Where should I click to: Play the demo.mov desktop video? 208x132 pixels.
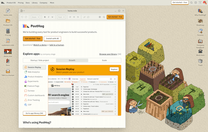coord(8,52)
